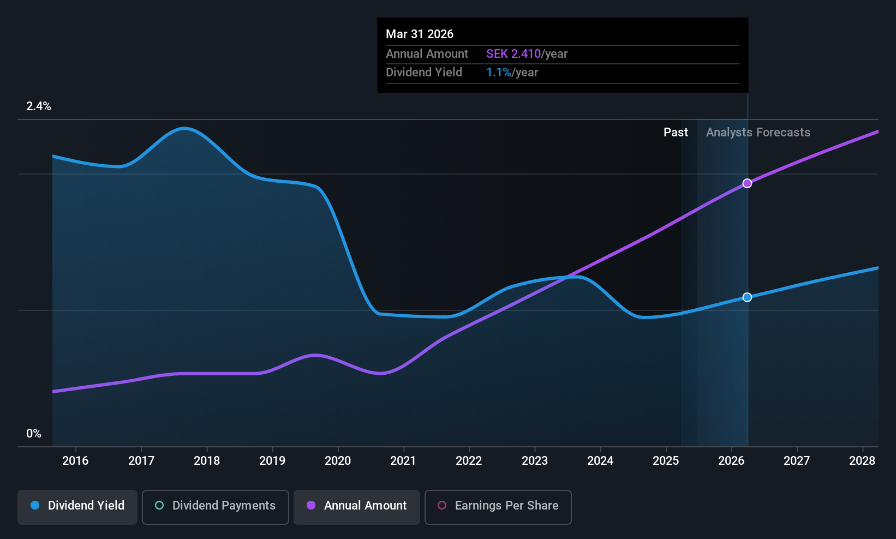Click the 2017 x-axis label

(141, 460)
